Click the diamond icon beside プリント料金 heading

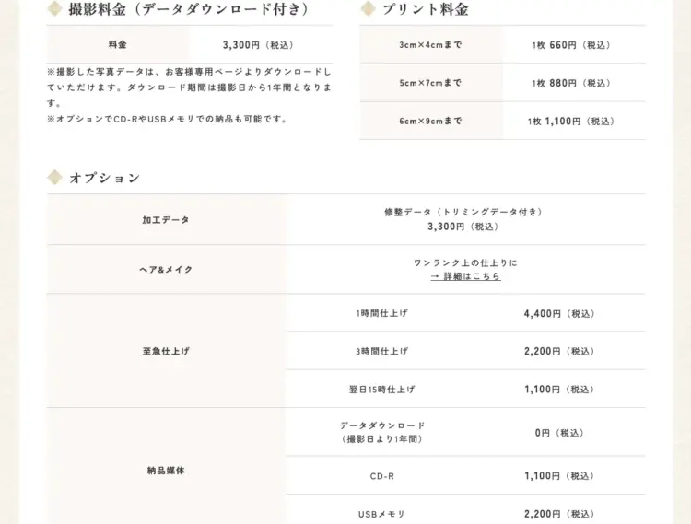click(x=368, y=9)
